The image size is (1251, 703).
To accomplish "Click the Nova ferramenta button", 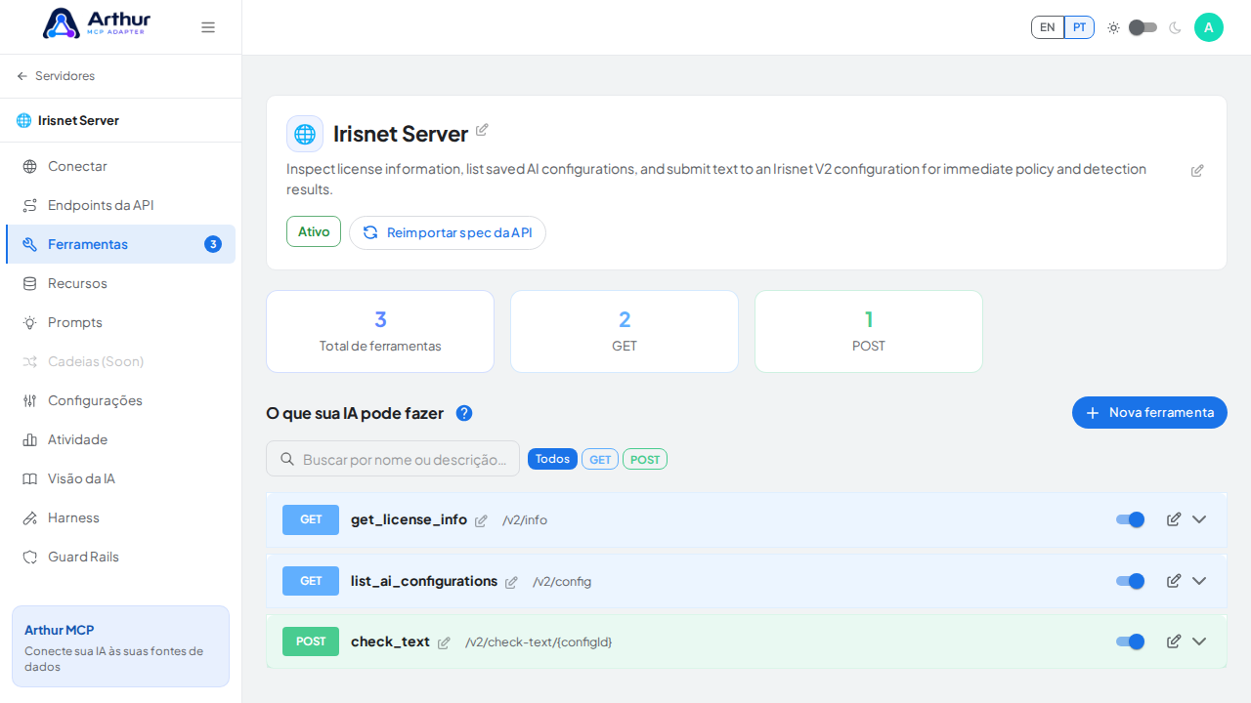I will [x=1149, y=412].
